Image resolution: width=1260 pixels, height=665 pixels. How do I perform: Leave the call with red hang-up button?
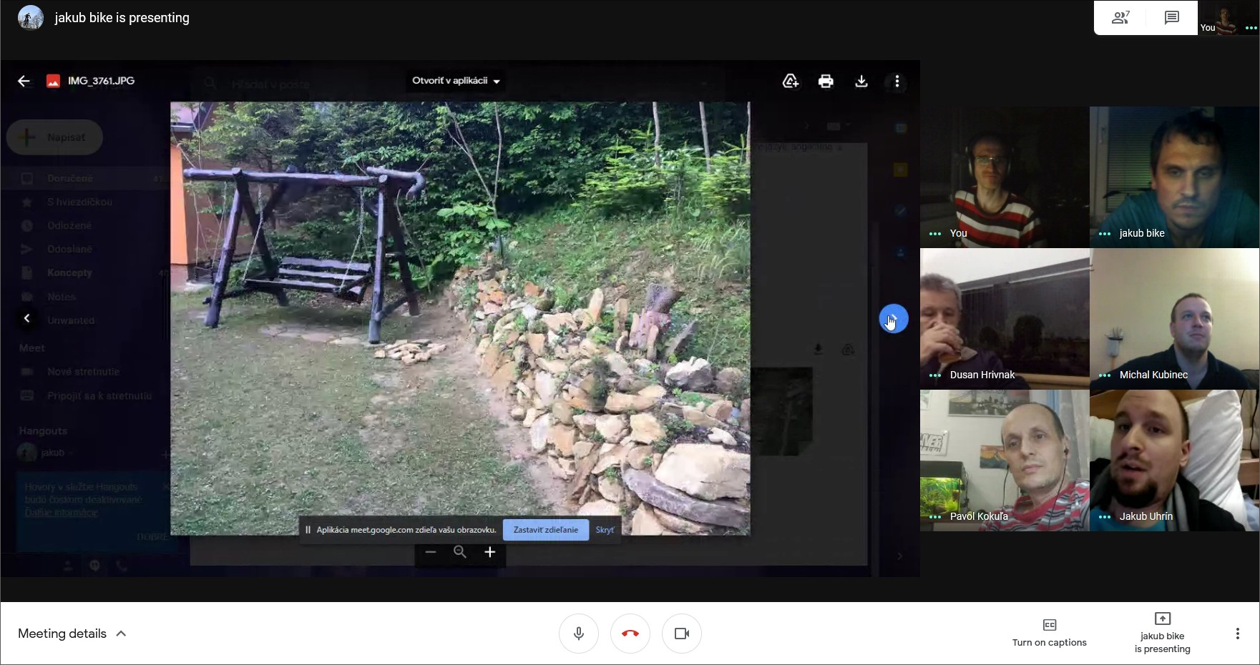coord(630,634)
